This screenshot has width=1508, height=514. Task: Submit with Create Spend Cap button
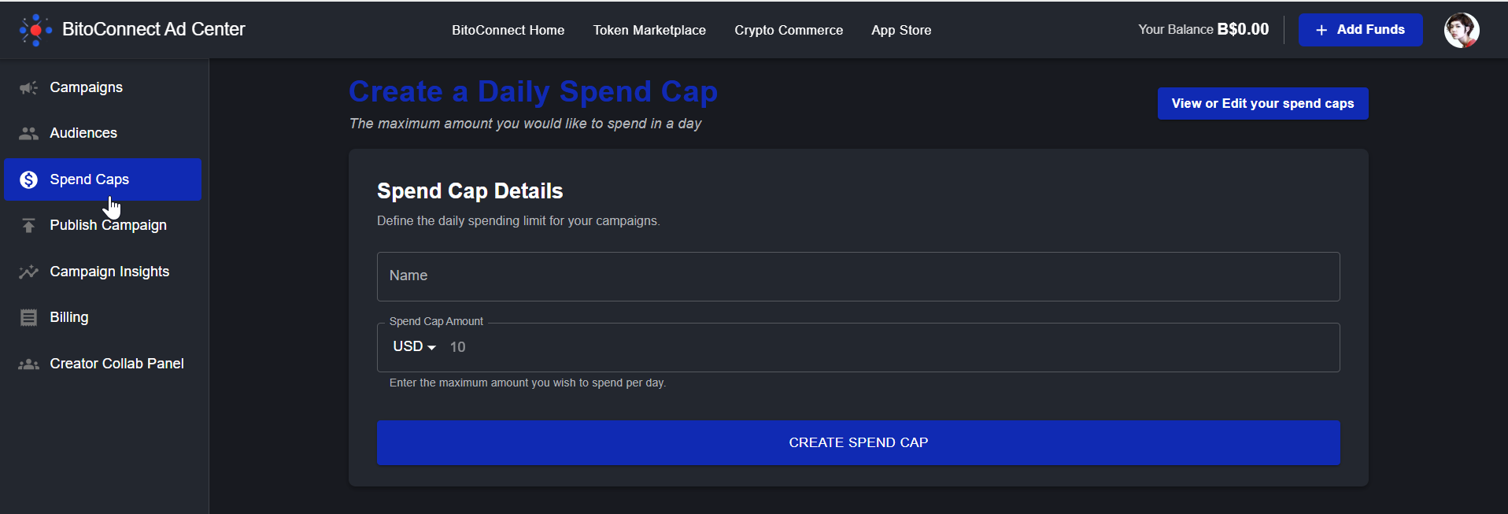(x=858, y=442)
